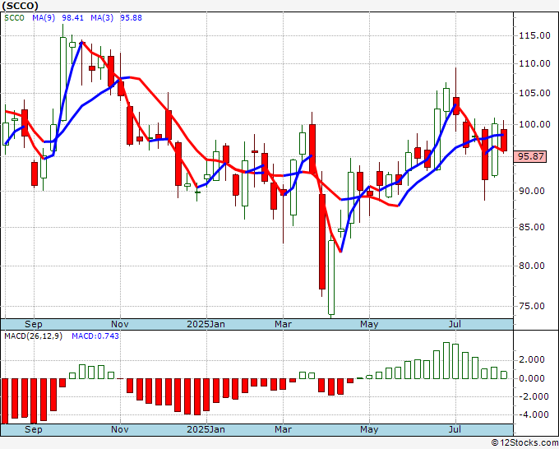The height and width of the screenshot is (449, 559).
Task: Click Mar on the price chart timeline
Action: click(x=283, y=324)
